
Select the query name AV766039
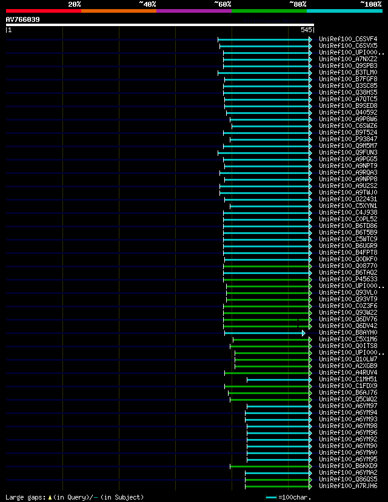click(x=22, y=19)
